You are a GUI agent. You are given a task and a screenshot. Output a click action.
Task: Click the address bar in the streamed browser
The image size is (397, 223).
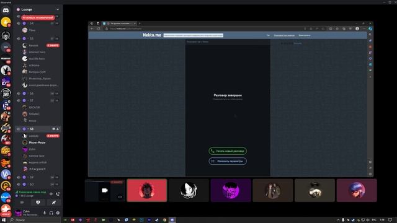[x=203, y=28]
